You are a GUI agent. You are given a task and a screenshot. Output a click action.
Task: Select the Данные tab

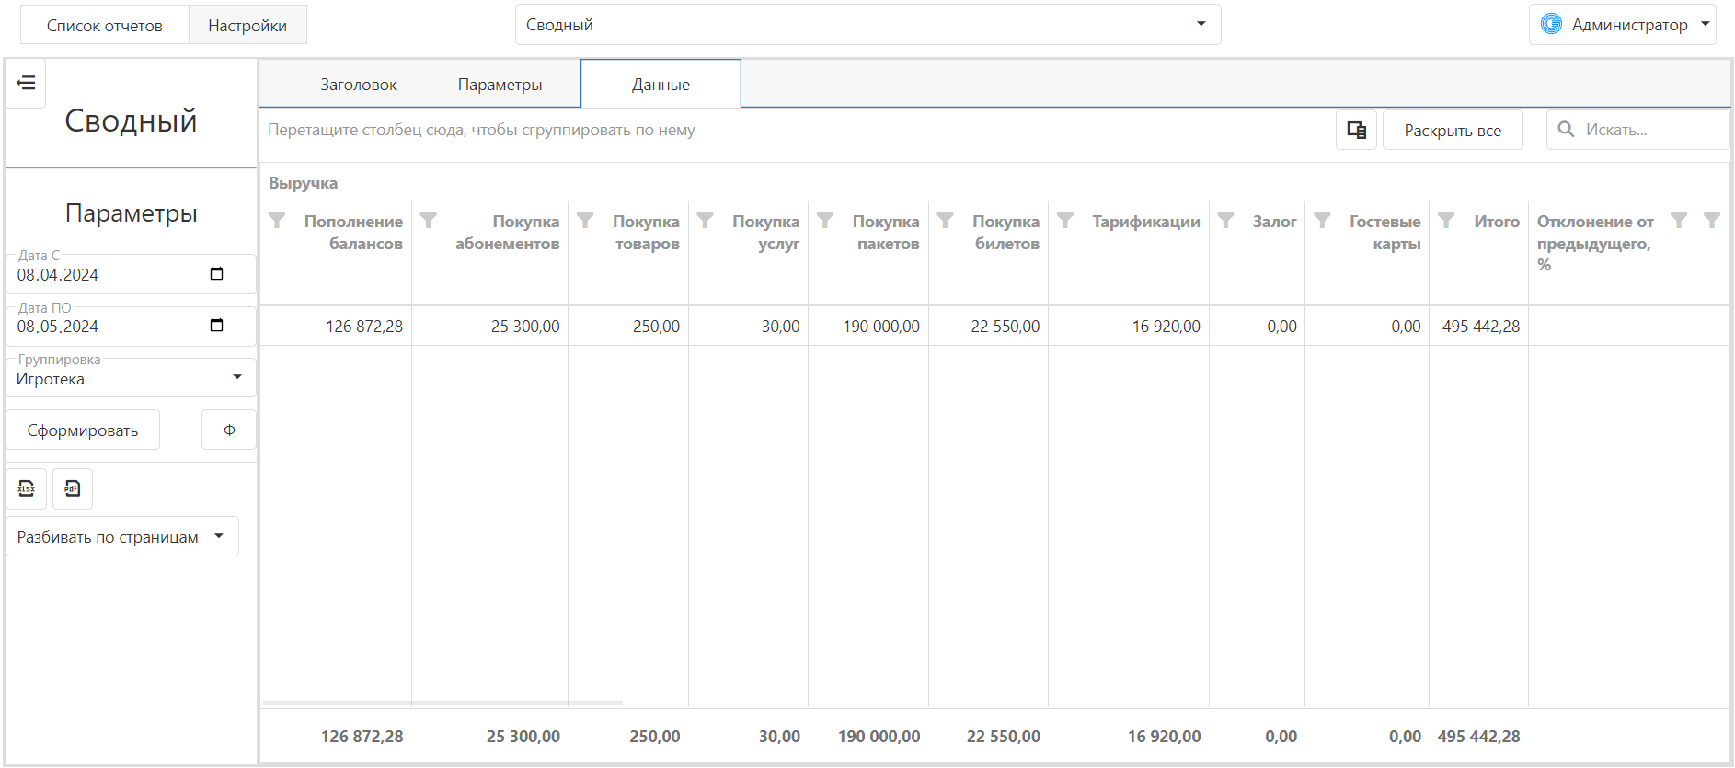coord(661,85)
